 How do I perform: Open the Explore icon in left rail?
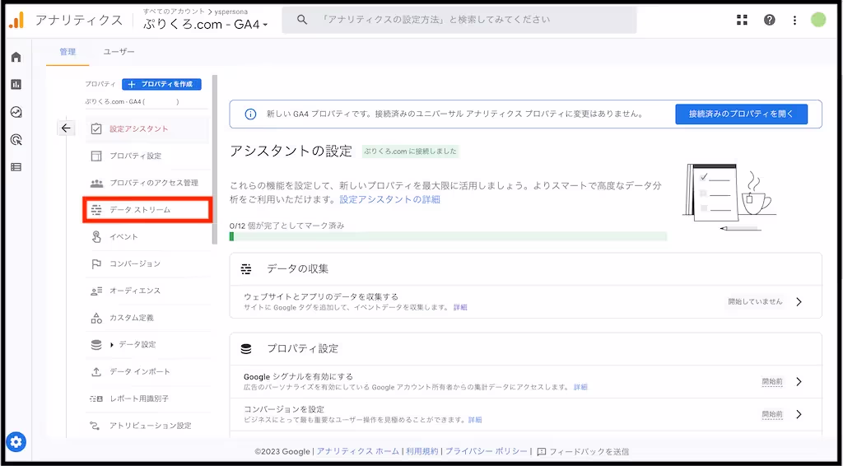pyautogui.click(x=16, y=112)
